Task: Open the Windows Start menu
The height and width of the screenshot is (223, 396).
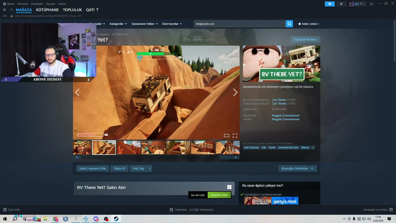Action: [x=5, y=219]
